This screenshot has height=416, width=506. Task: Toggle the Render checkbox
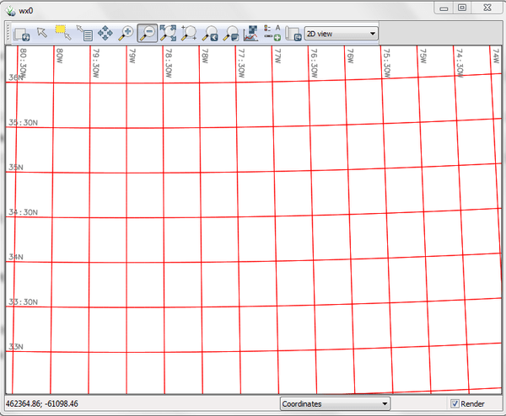[455, 404]
